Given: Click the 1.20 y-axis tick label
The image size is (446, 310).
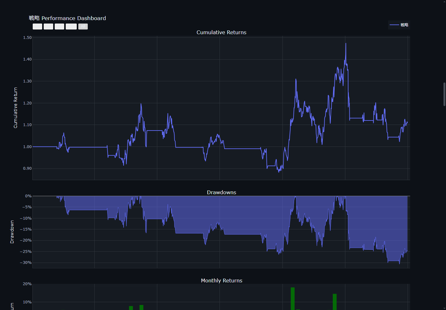Looking at the screenshot, I should (27, 103).
